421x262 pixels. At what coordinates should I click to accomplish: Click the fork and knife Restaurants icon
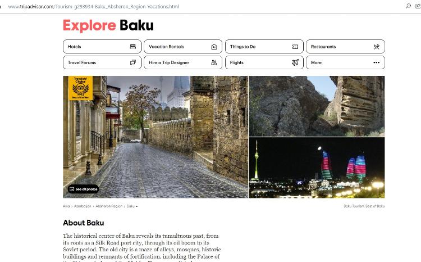[377, 47]
